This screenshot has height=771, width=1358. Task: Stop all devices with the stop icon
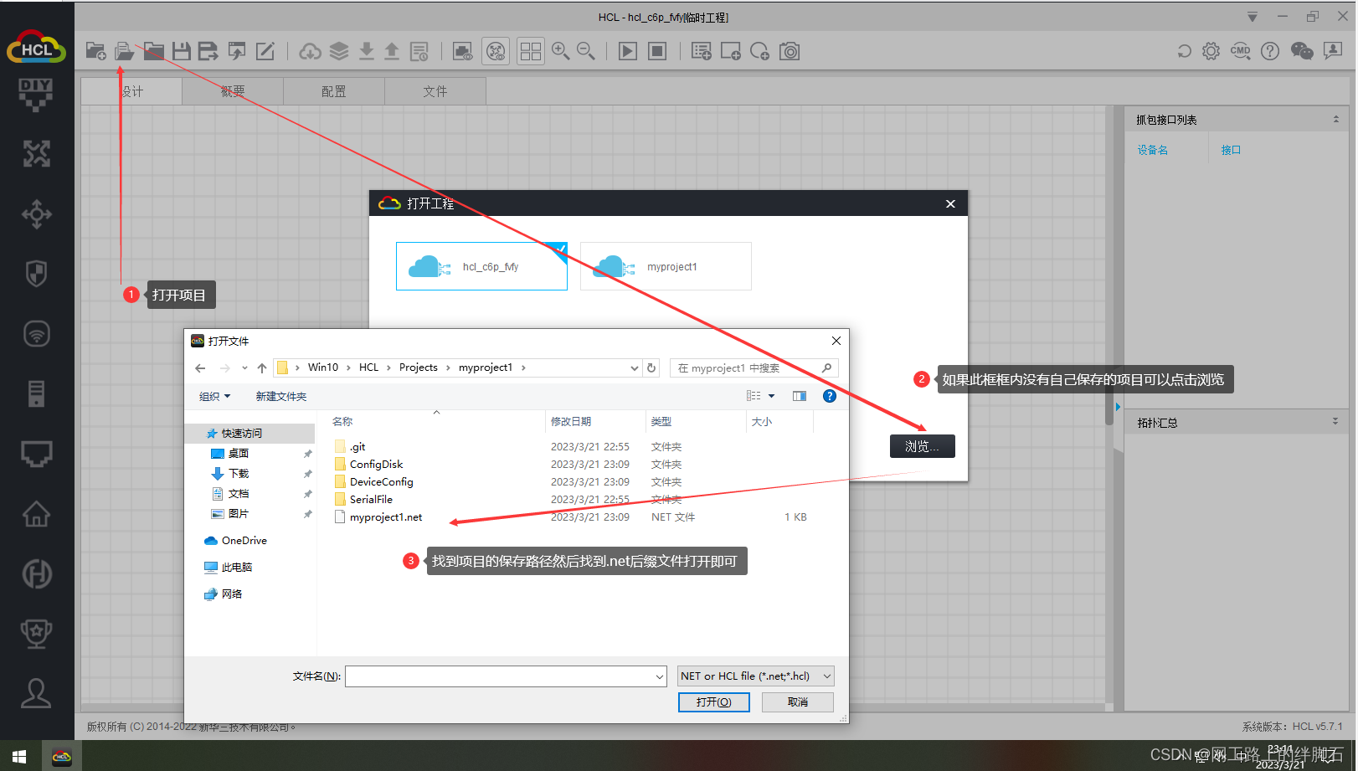(x=658, y=51)
